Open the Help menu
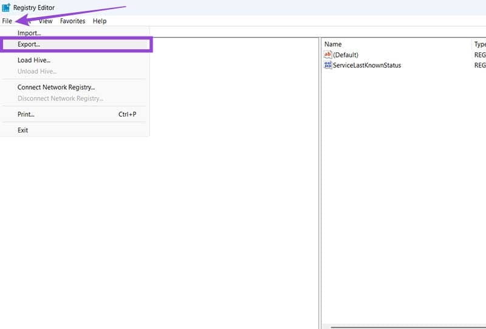 99,21
